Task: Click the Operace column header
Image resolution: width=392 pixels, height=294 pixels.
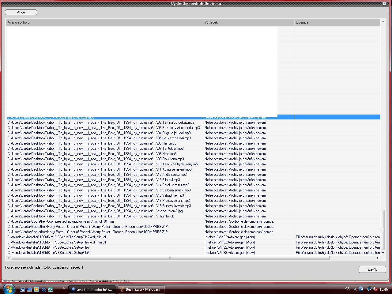Action: click(x=337, y=22)
